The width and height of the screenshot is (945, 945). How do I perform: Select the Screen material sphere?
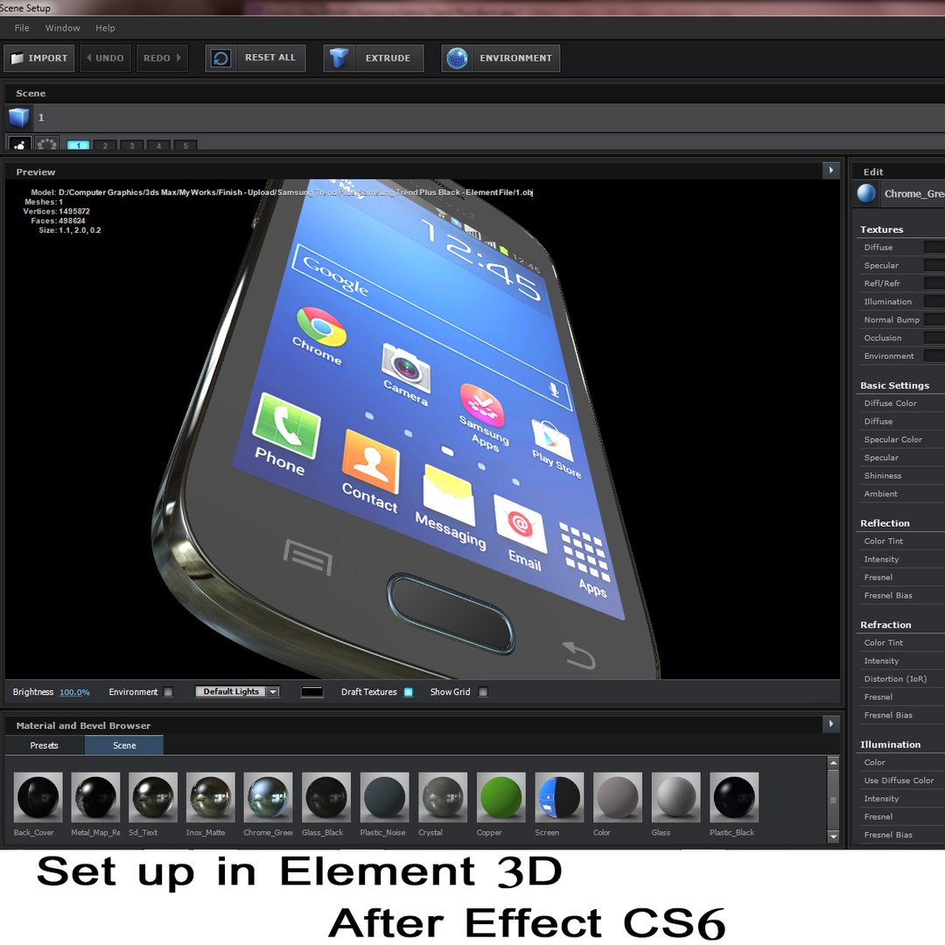[559, 797]
